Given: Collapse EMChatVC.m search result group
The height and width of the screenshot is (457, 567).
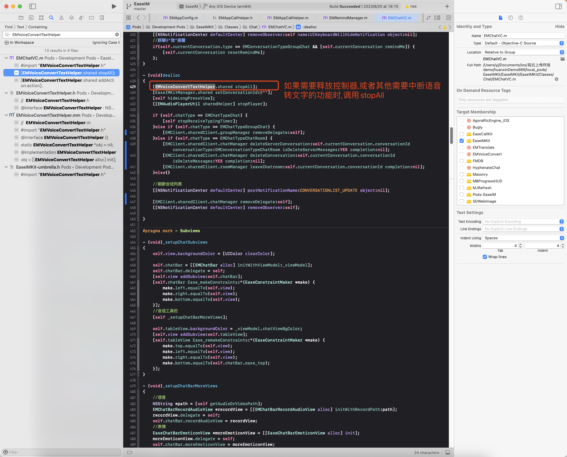Looking at the screenshot, I should [x=6, y=58].
